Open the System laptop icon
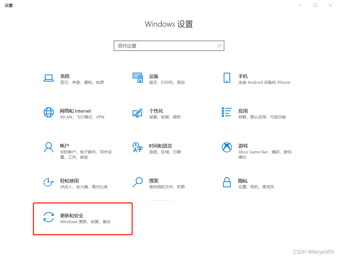Screen dimensions: 338x257 pyautogui.click(x=49, y=78)
